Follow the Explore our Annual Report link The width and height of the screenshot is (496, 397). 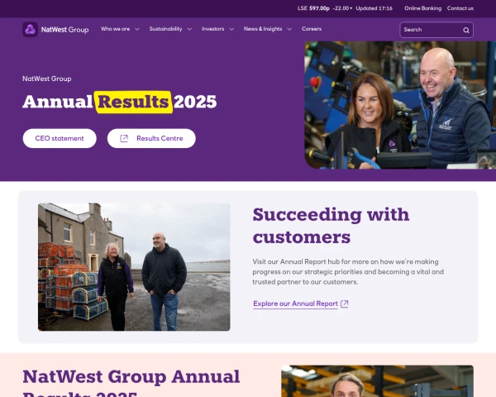coord(295,304)
